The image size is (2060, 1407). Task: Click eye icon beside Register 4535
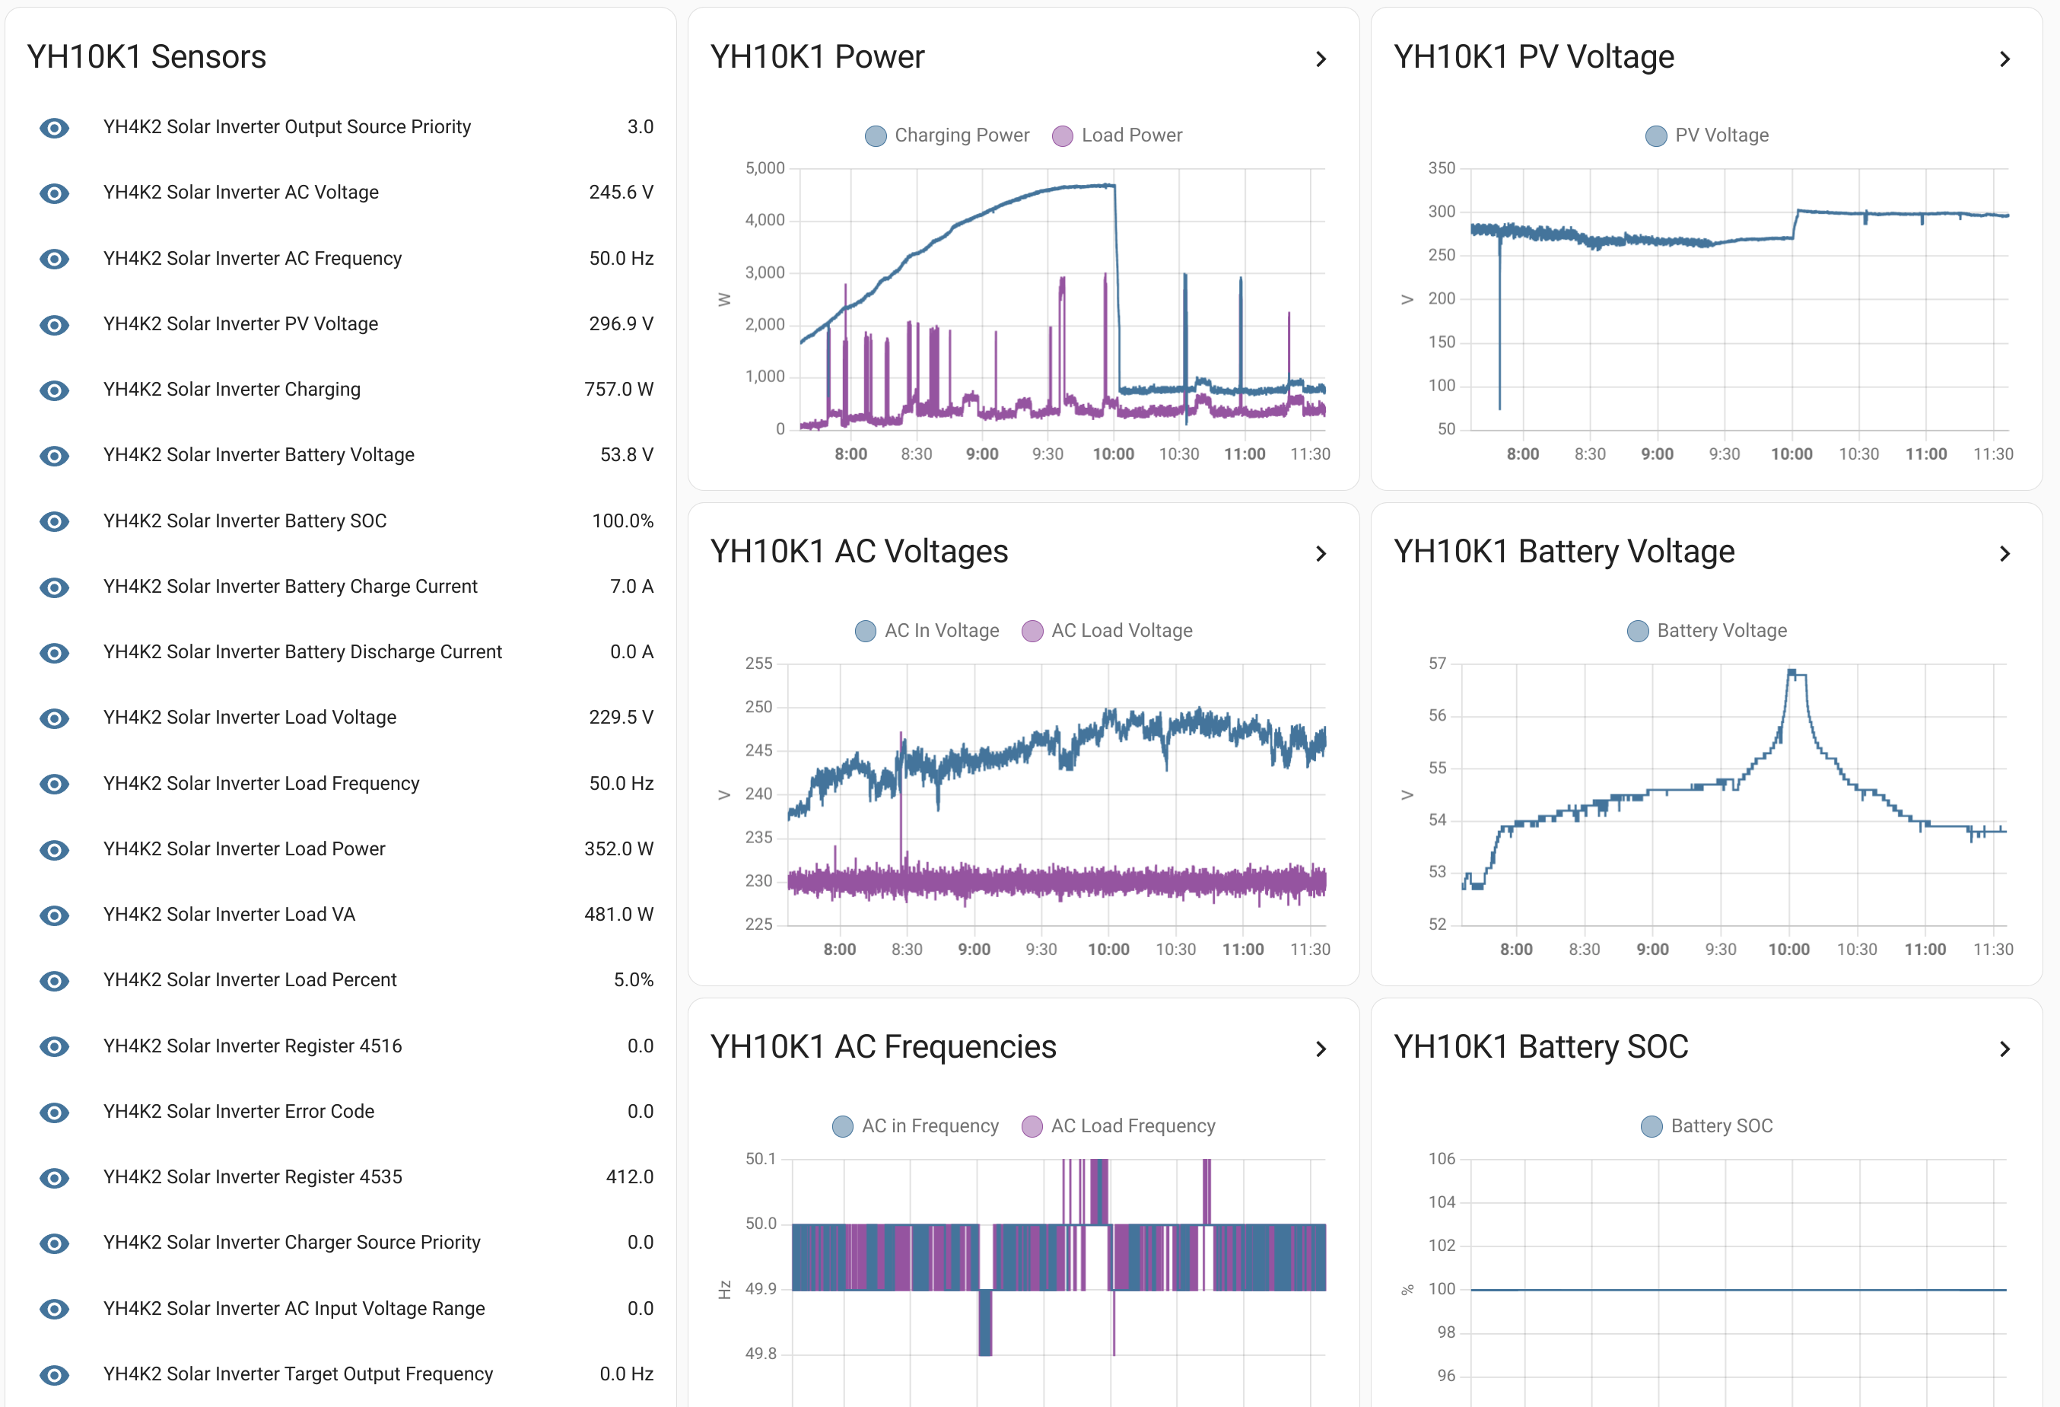54,1177
